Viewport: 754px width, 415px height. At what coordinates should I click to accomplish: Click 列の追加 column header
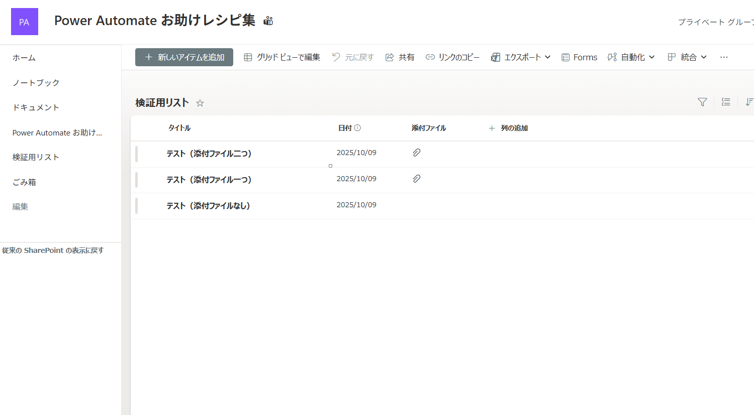509,128
